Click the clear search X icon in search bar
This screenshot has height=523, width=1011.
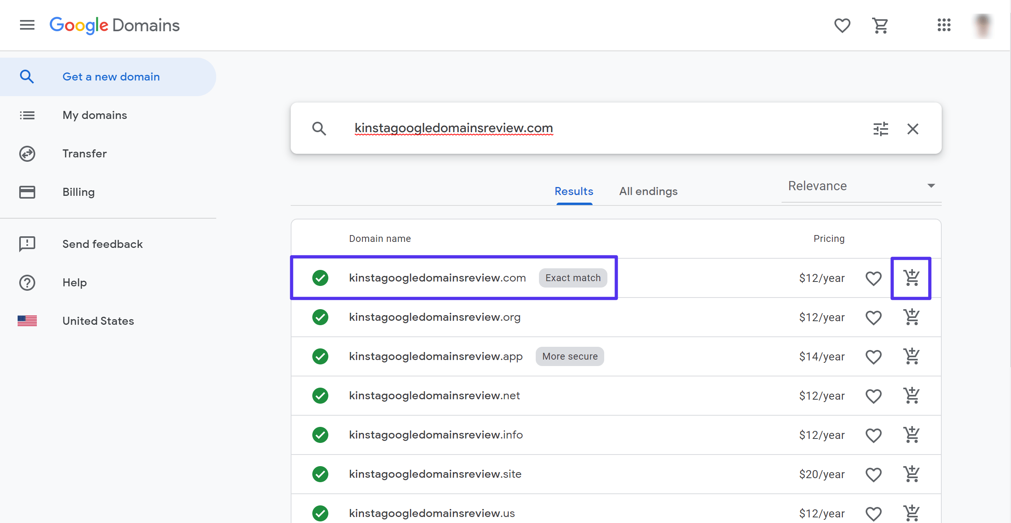[914, 128]
